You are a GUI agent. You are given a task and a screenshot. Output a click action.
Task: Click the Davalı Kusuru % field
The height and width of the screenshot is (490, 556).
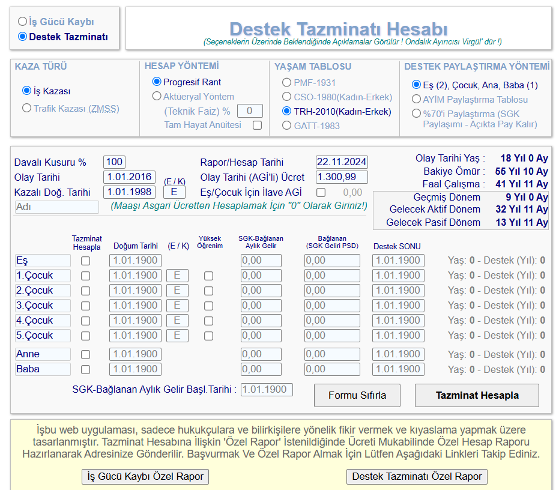[114, 162]
